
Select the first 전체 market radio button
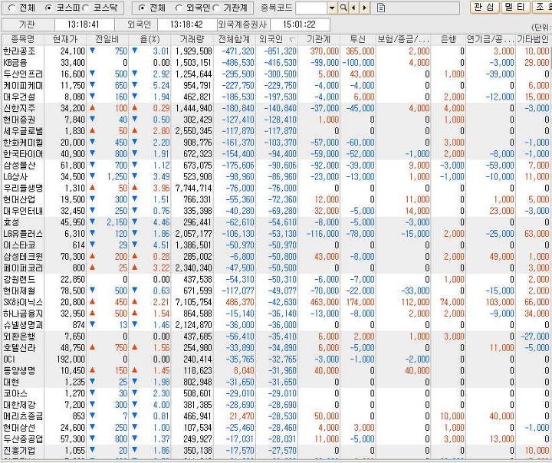[11, 8]
